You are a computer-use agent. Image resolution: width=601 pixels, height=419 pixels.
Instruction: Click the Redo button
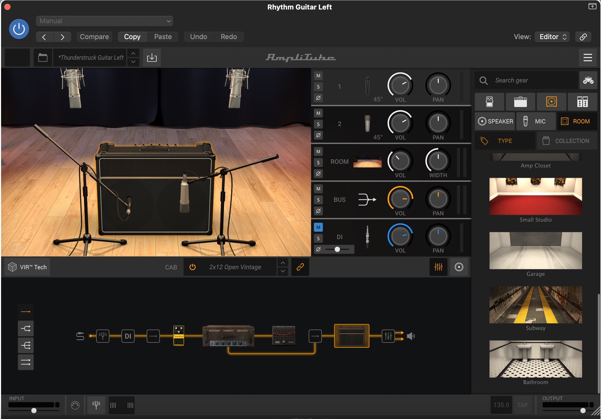click(x=229, y=37)
